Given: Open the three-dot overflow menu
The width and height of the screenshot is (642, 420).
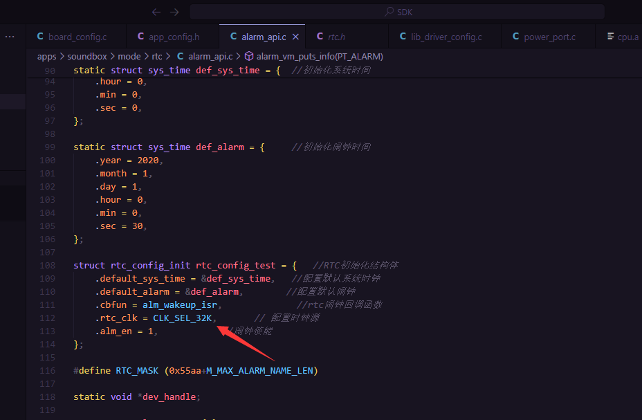Looking at the screenshot, I should (x=10, y=37).
